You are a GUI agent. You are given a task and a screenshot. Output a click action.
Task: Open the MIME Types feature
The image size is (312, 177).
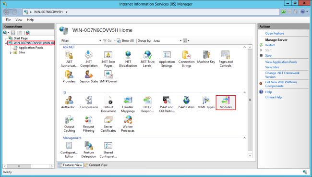pos(206,102)
